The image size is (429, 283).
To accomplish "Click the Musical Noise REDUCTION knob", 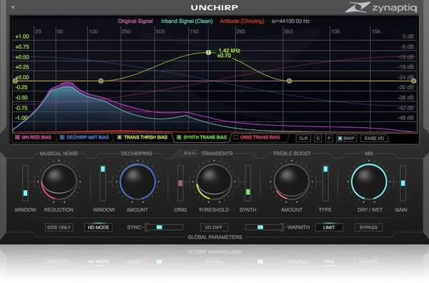I will tap(59, 182).
